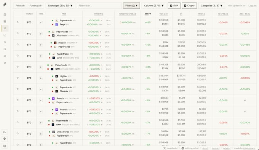Open the about footer link
This screenshot has width=259, height=150.
click(x=205, y=148)
